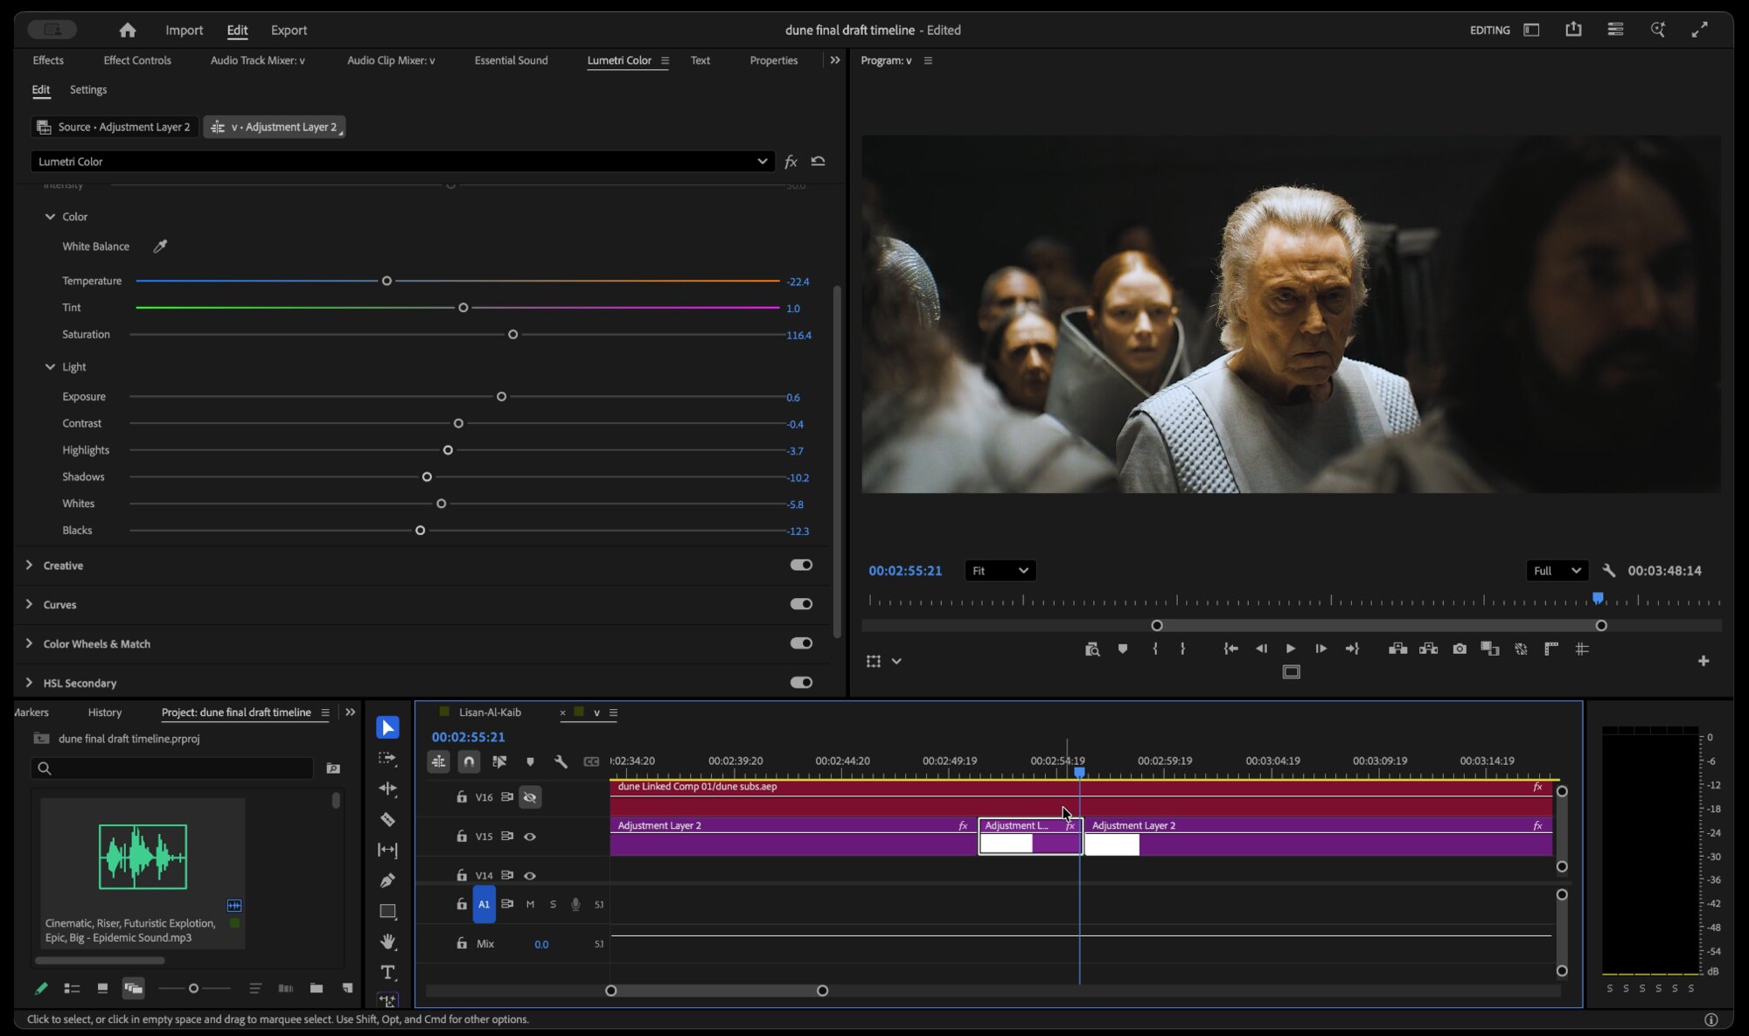Select the Rectangle tool
Image resolution: width=1749 pixels, height=1036 pixels.
click(x=387, y=911)
